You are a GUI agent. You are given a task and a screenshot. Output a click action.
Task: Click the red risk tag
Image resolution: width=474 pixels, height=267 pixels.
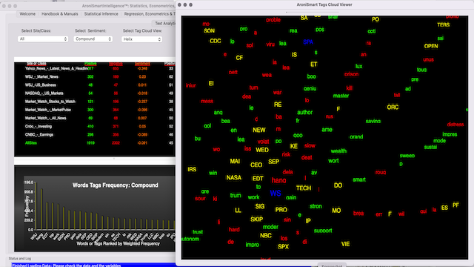coord(286,154)
